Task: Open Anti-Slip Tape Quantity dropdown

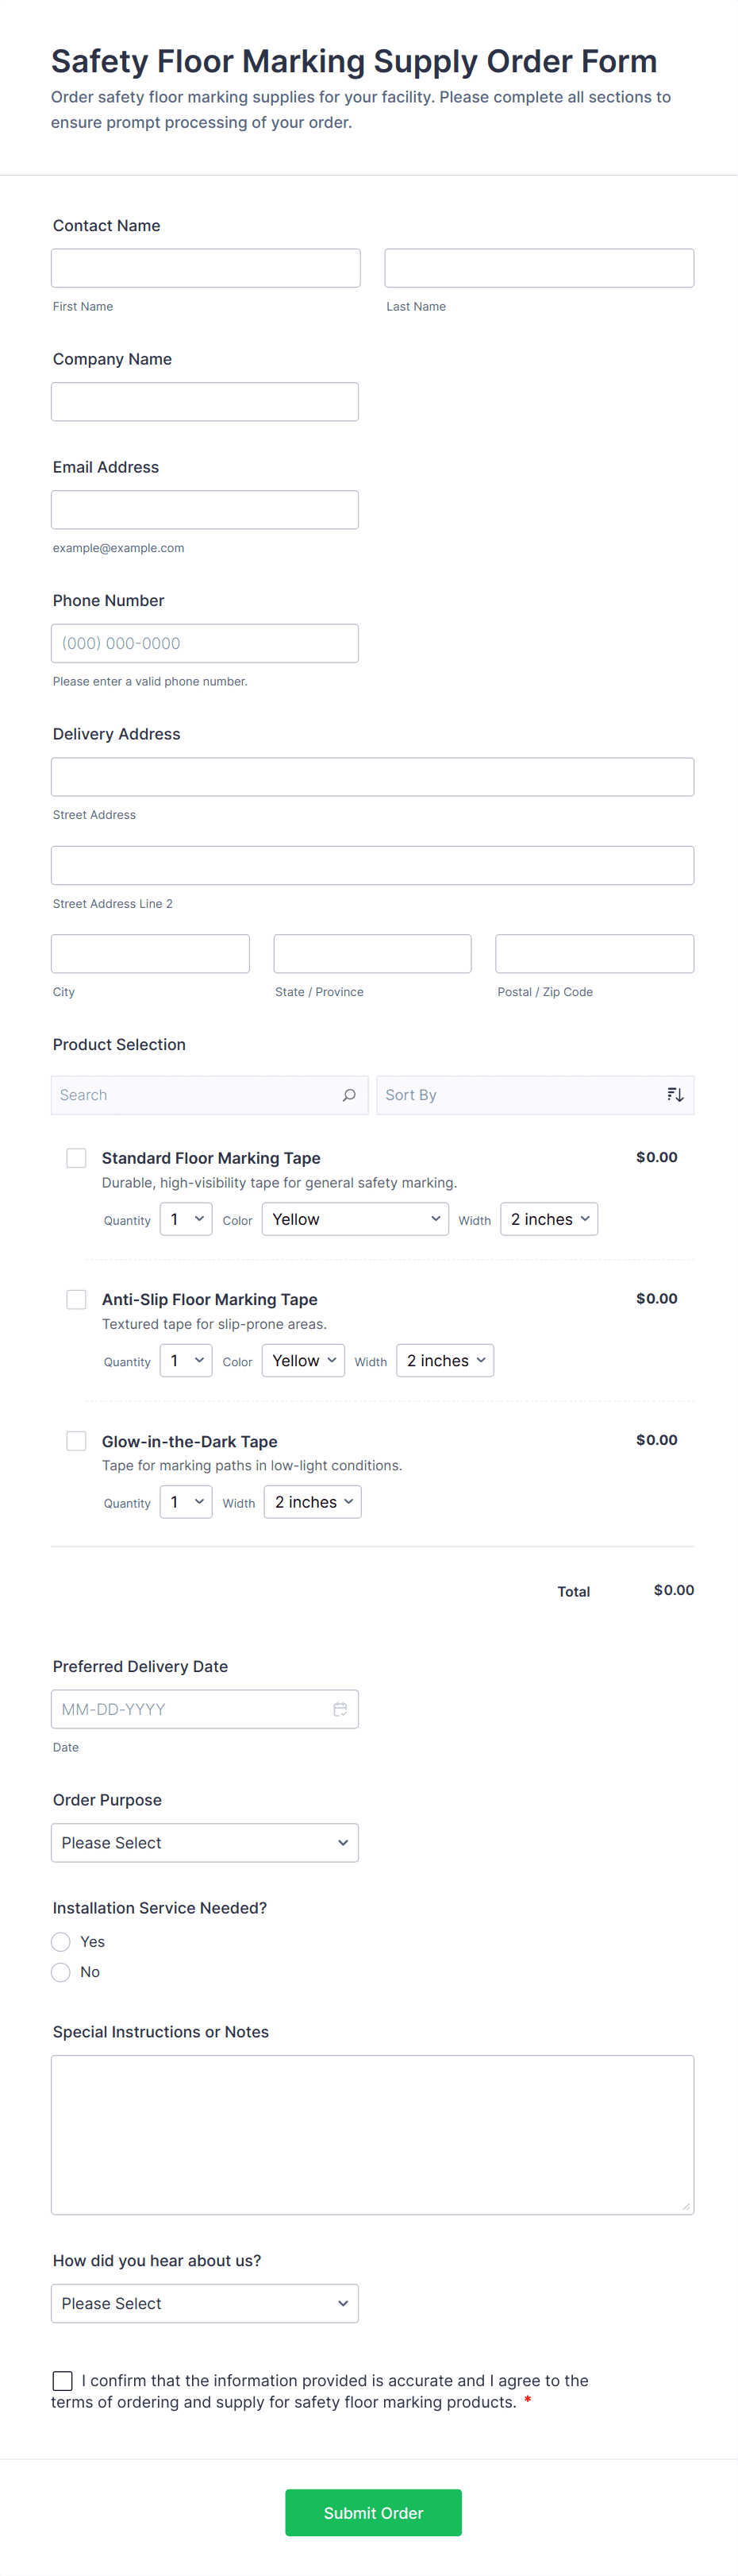Action: (x=186, y=1361)
